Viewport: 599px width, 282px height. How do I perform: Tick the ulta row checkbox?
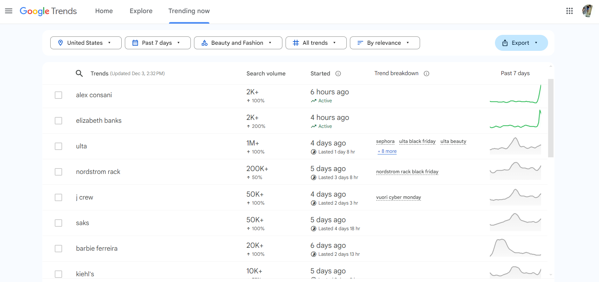[x=58, y=146]
